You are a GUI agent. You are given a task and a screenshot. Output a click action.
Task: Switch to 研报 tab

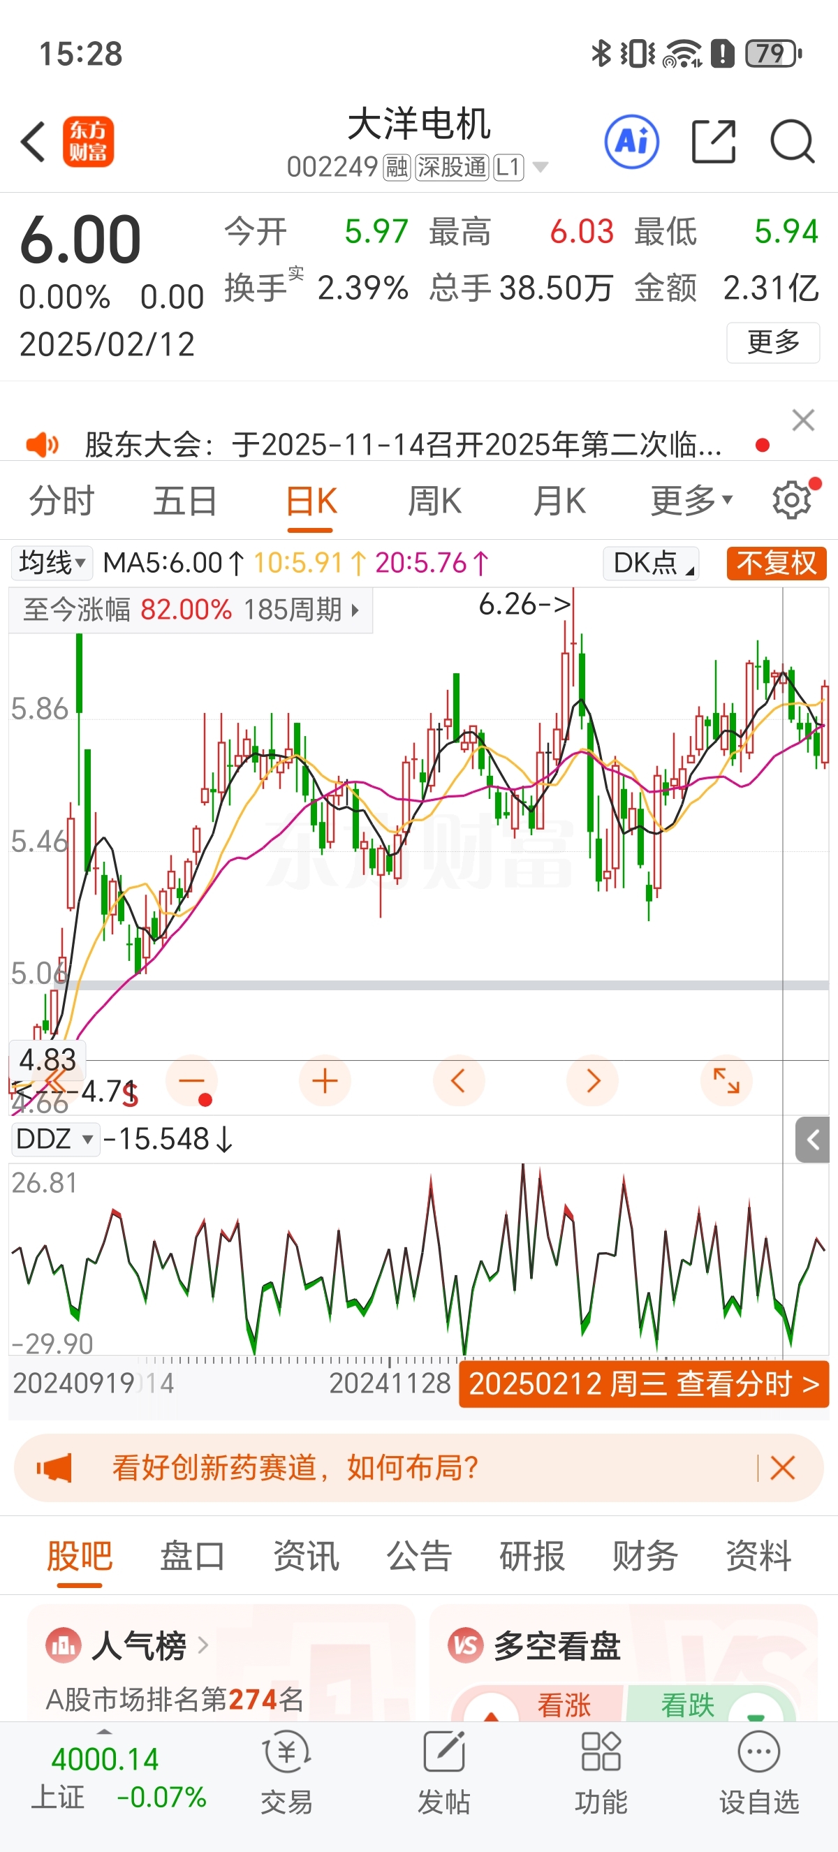tap(532, 1557)
